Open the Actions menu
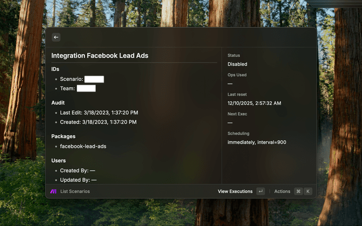 (282, 192)
